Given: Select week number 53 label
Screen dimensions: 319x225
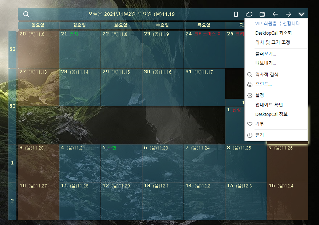Looking at the screenshot, I should (x=12, y=106).
